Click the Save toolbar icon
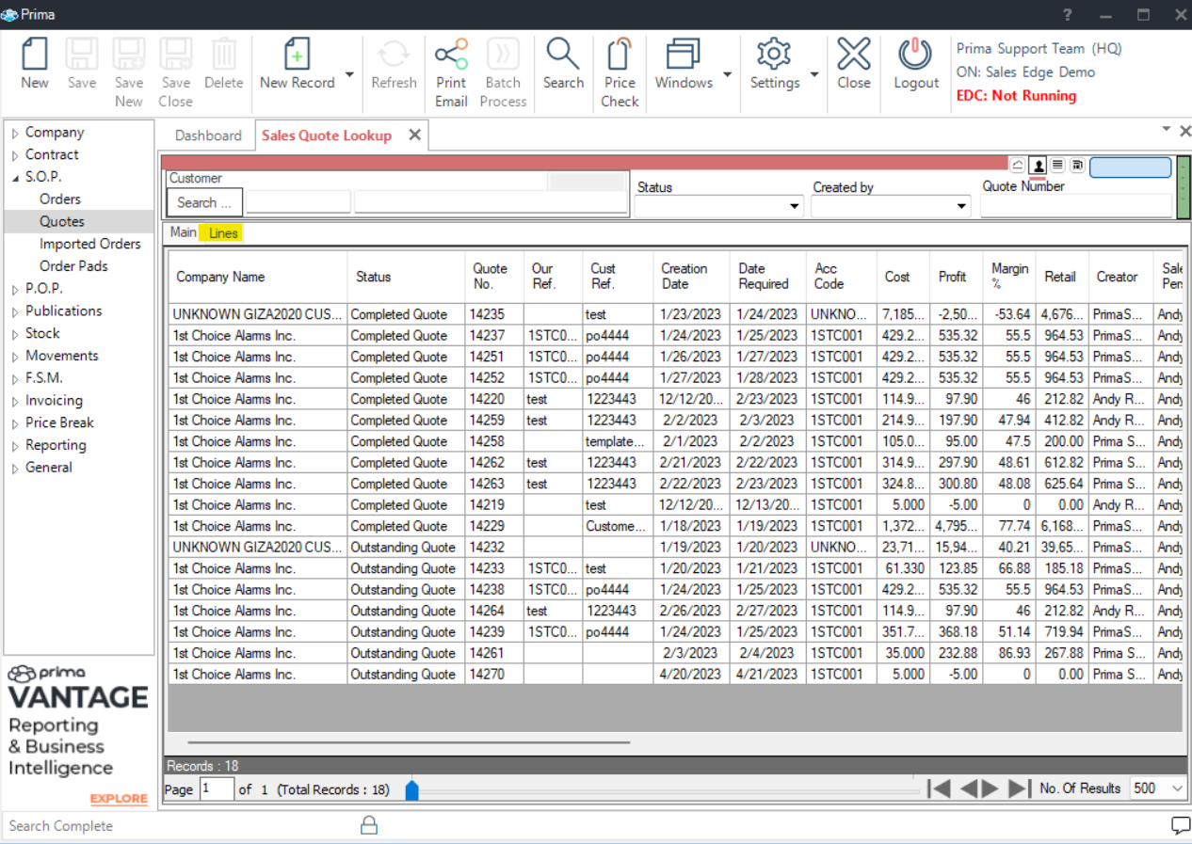This screenshot has width=1192, height=844. tap(81, 55)
